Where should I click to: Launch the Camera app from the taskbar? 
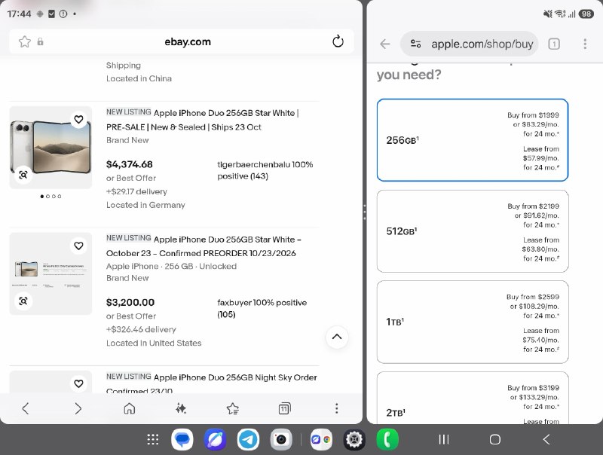[x=281, y=439]
